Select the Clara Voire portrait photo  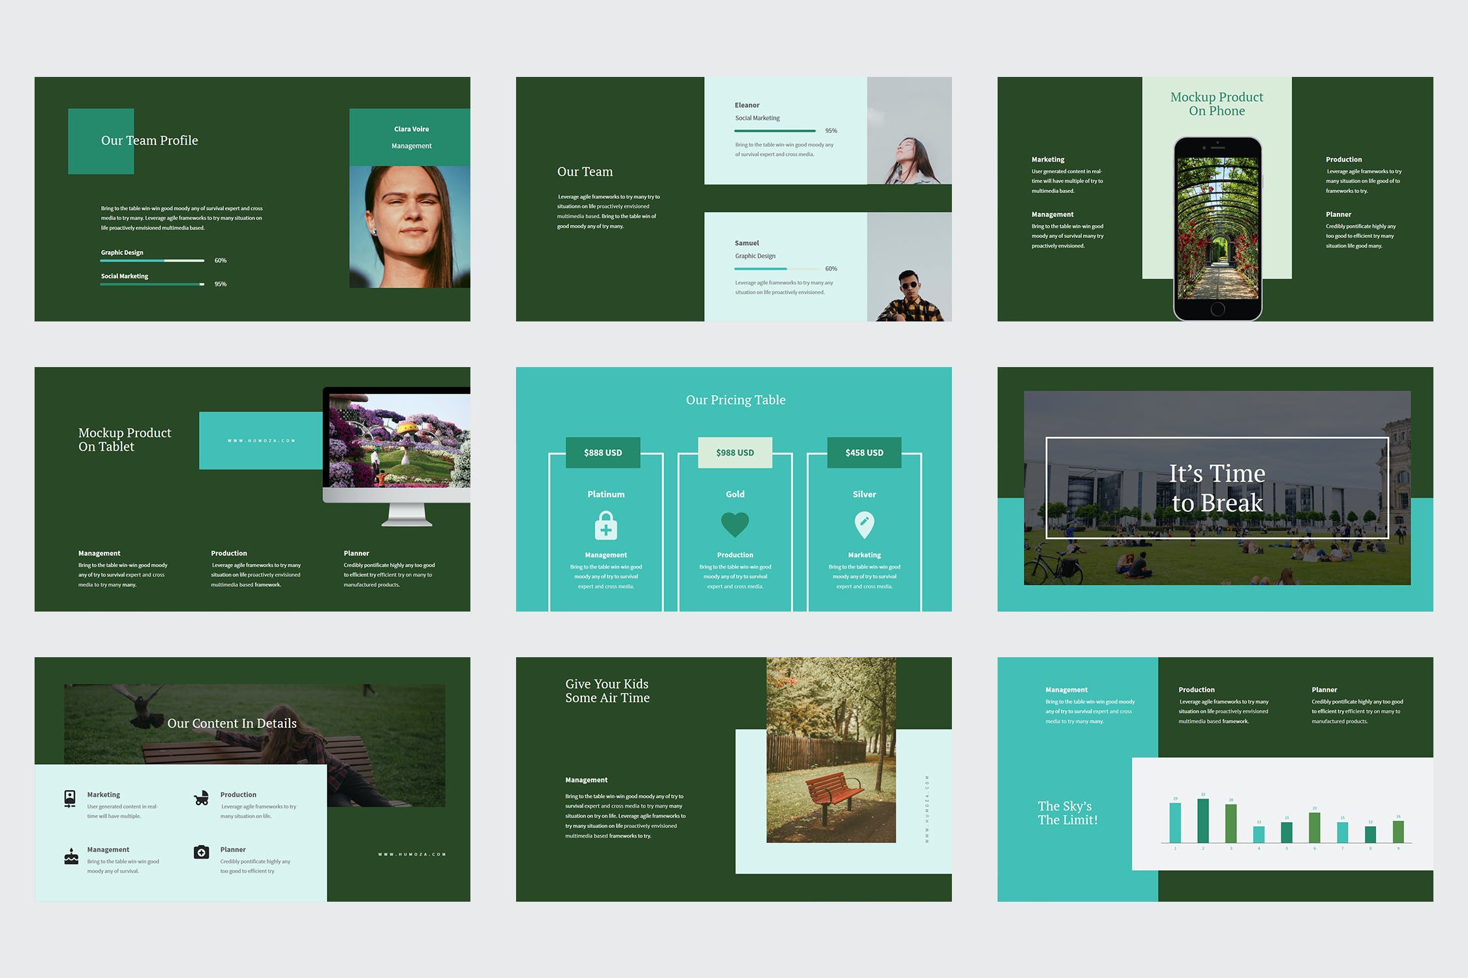(410, 226)
